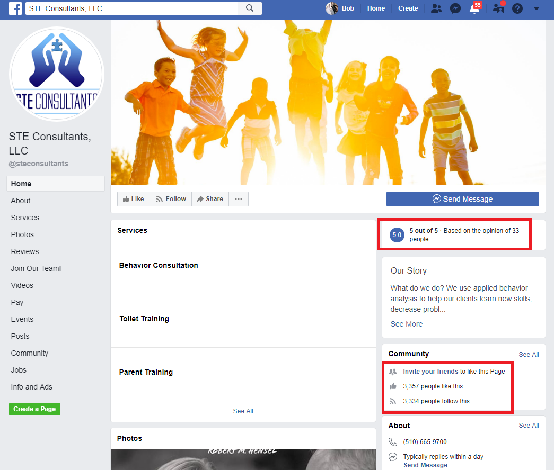
Task: Open Photos in the sidebar
Action: 22,234
